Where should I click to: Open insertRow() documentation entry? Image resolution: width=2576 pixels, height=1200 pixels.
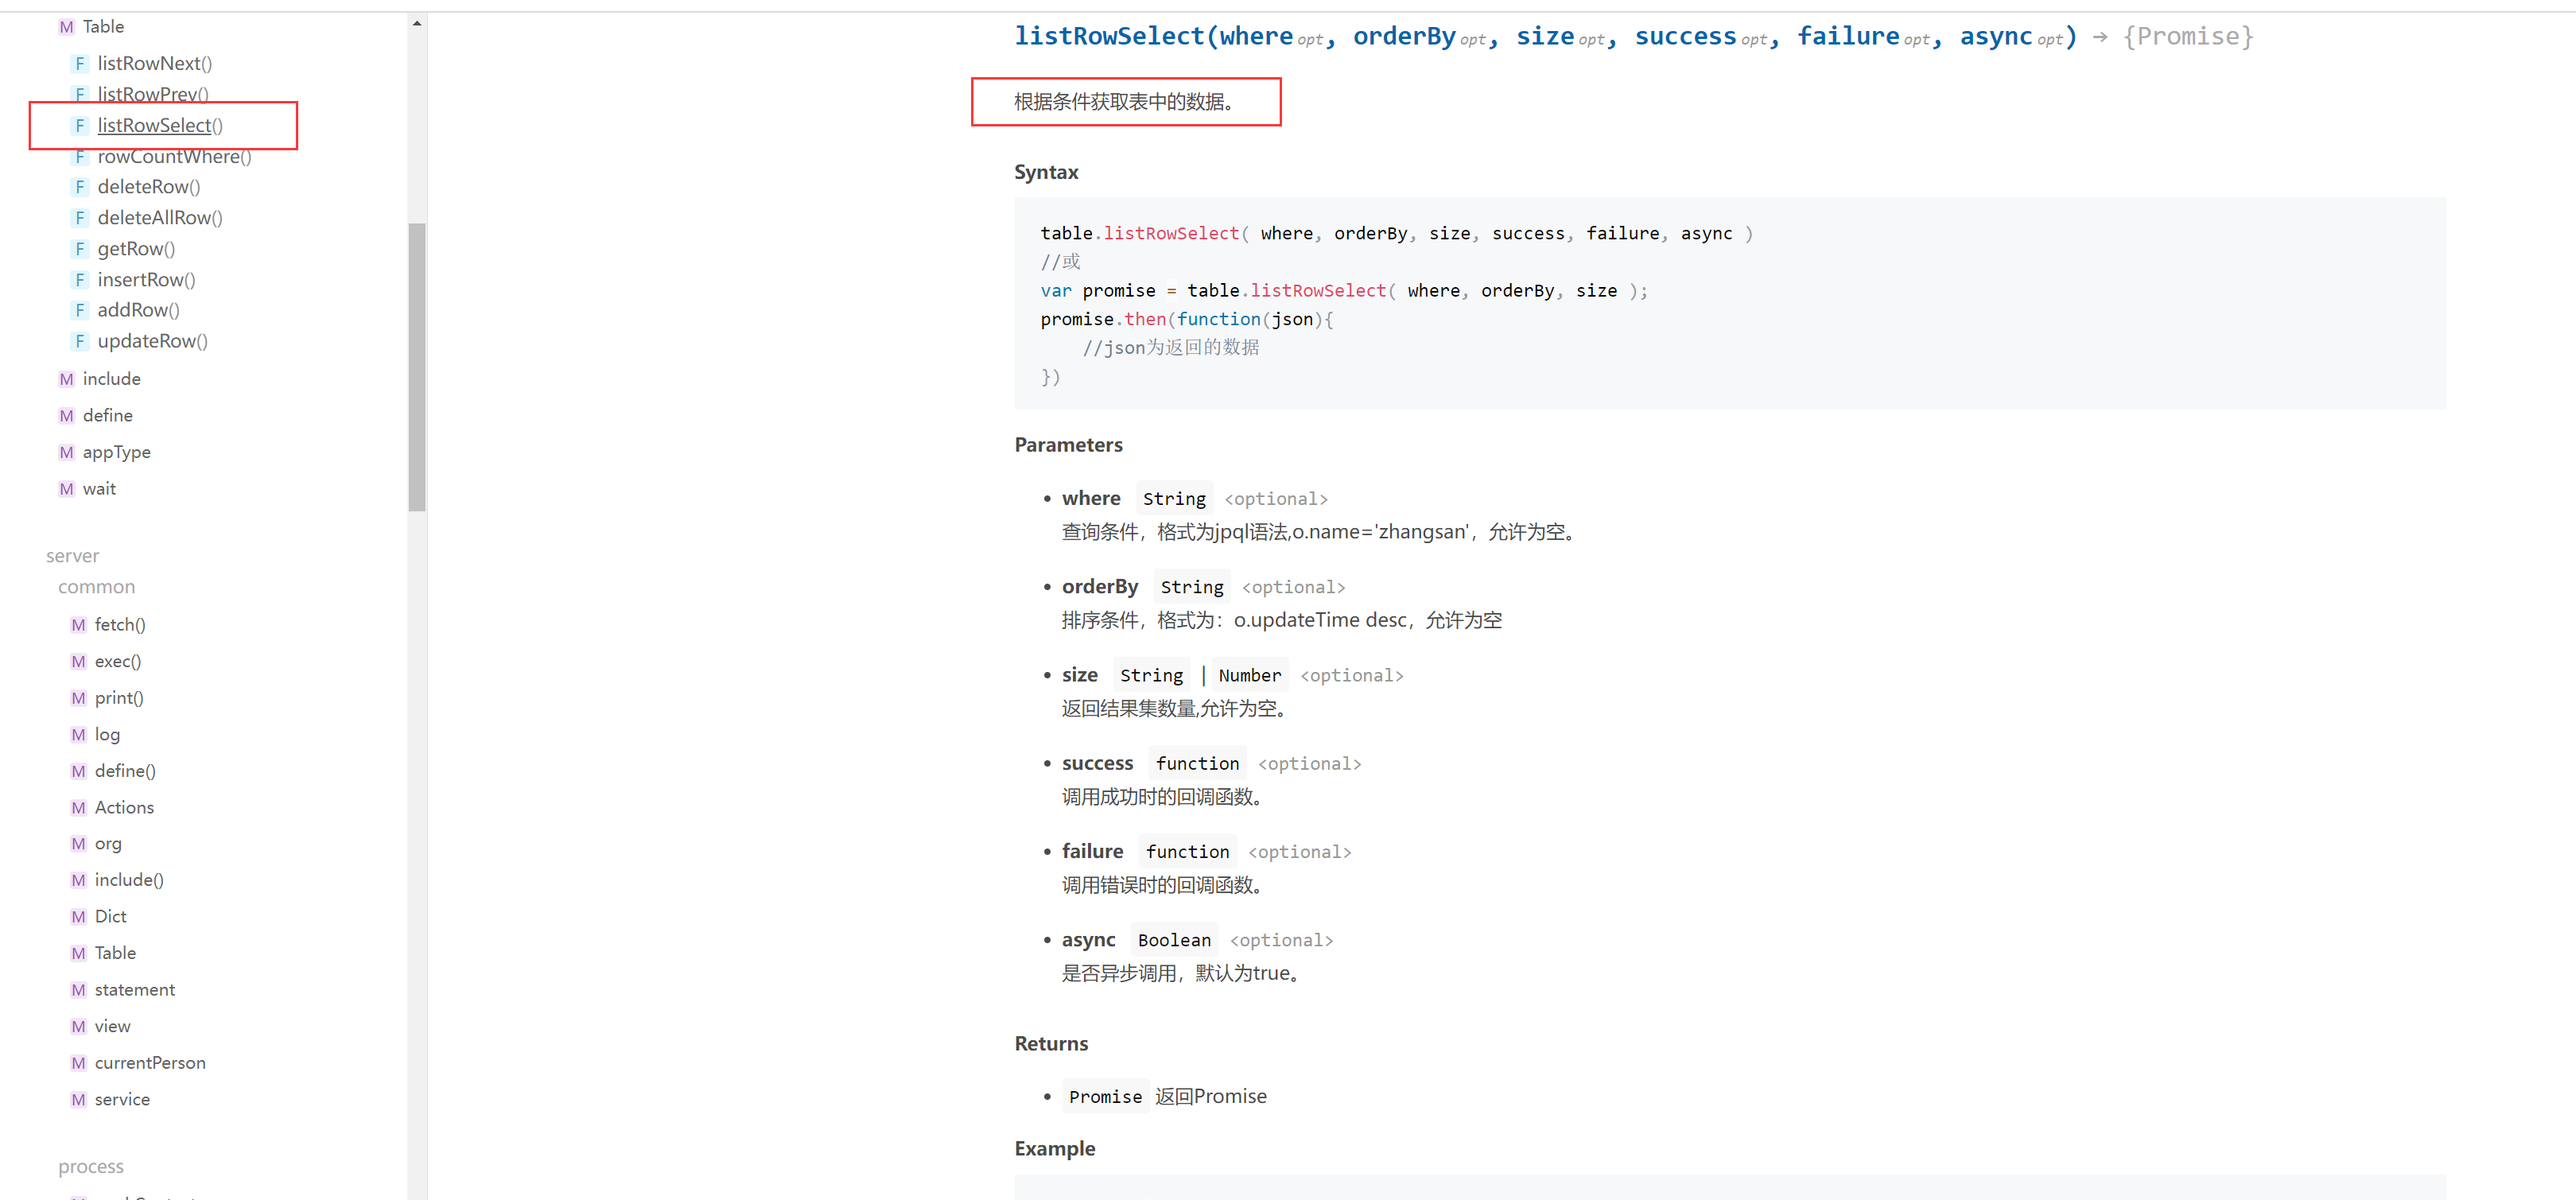(146, 280)
